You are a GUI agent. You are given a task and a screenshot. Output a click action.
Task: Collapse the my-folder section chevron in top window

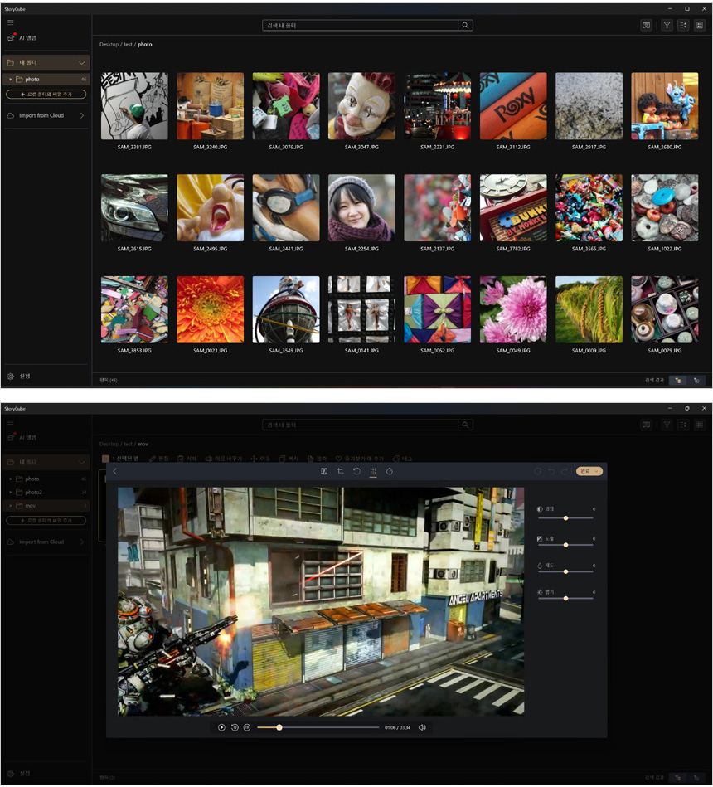coord(82,63)
